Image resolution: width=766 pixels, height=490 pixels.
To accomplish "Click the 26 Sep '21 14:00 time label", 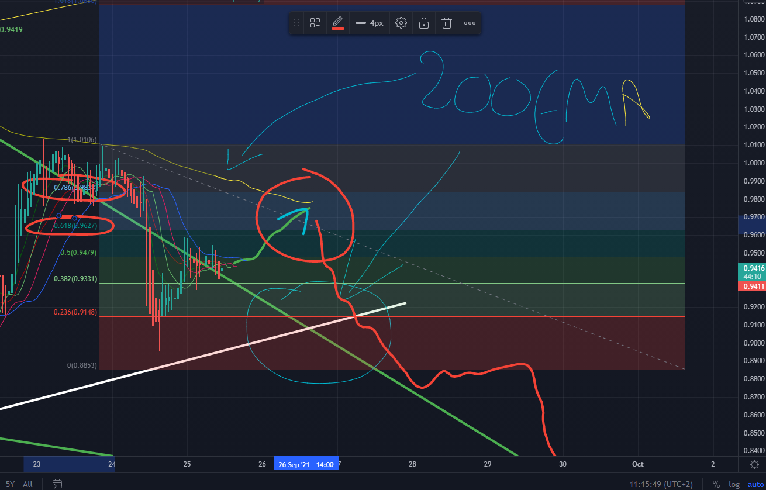I will click(306, 464).
